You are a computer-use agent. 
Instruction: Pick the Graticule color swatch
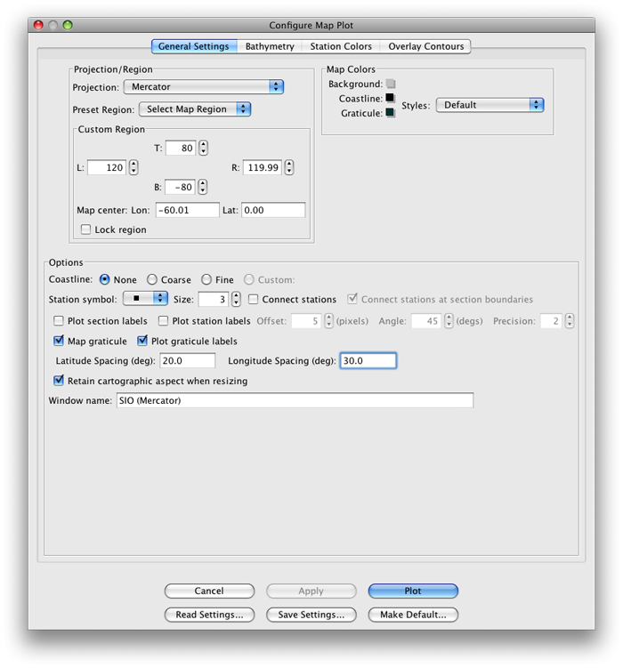pos(390,113)
